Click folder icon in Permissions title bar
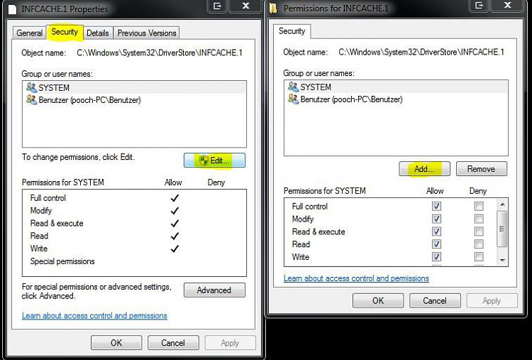The image size is (532, 360). [x=273, y=8]
